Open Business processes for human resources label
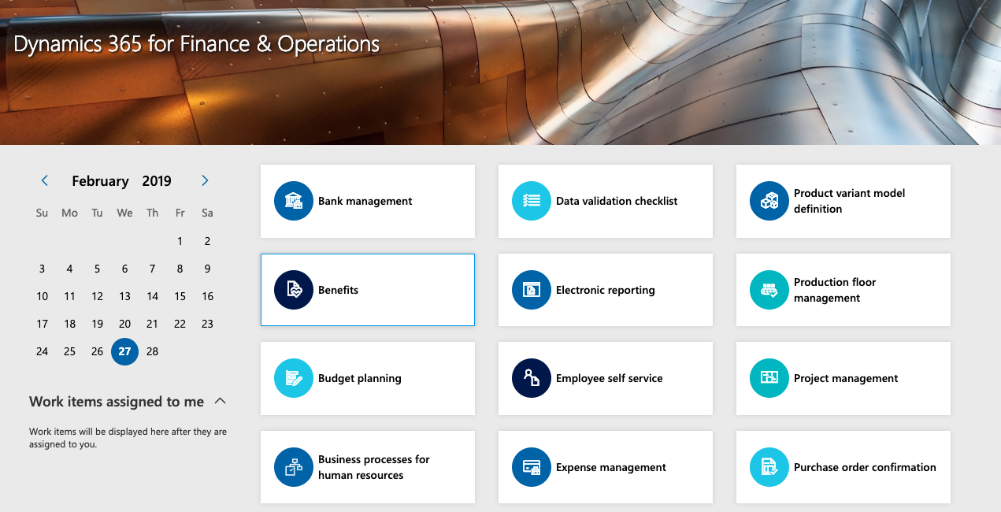1001x512 pixels. pos(374,467)
